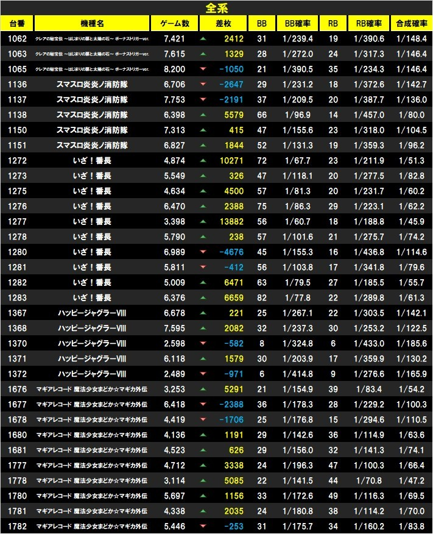Click game count 8,200
433x534 pixels.
[175, 69]
